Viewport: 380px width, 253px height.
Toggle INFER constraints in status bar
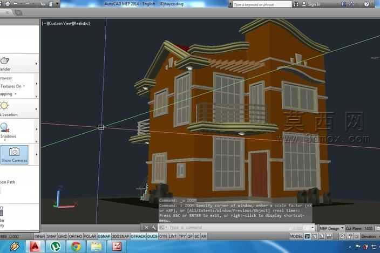pyautogui.click(x=39, y=236)
